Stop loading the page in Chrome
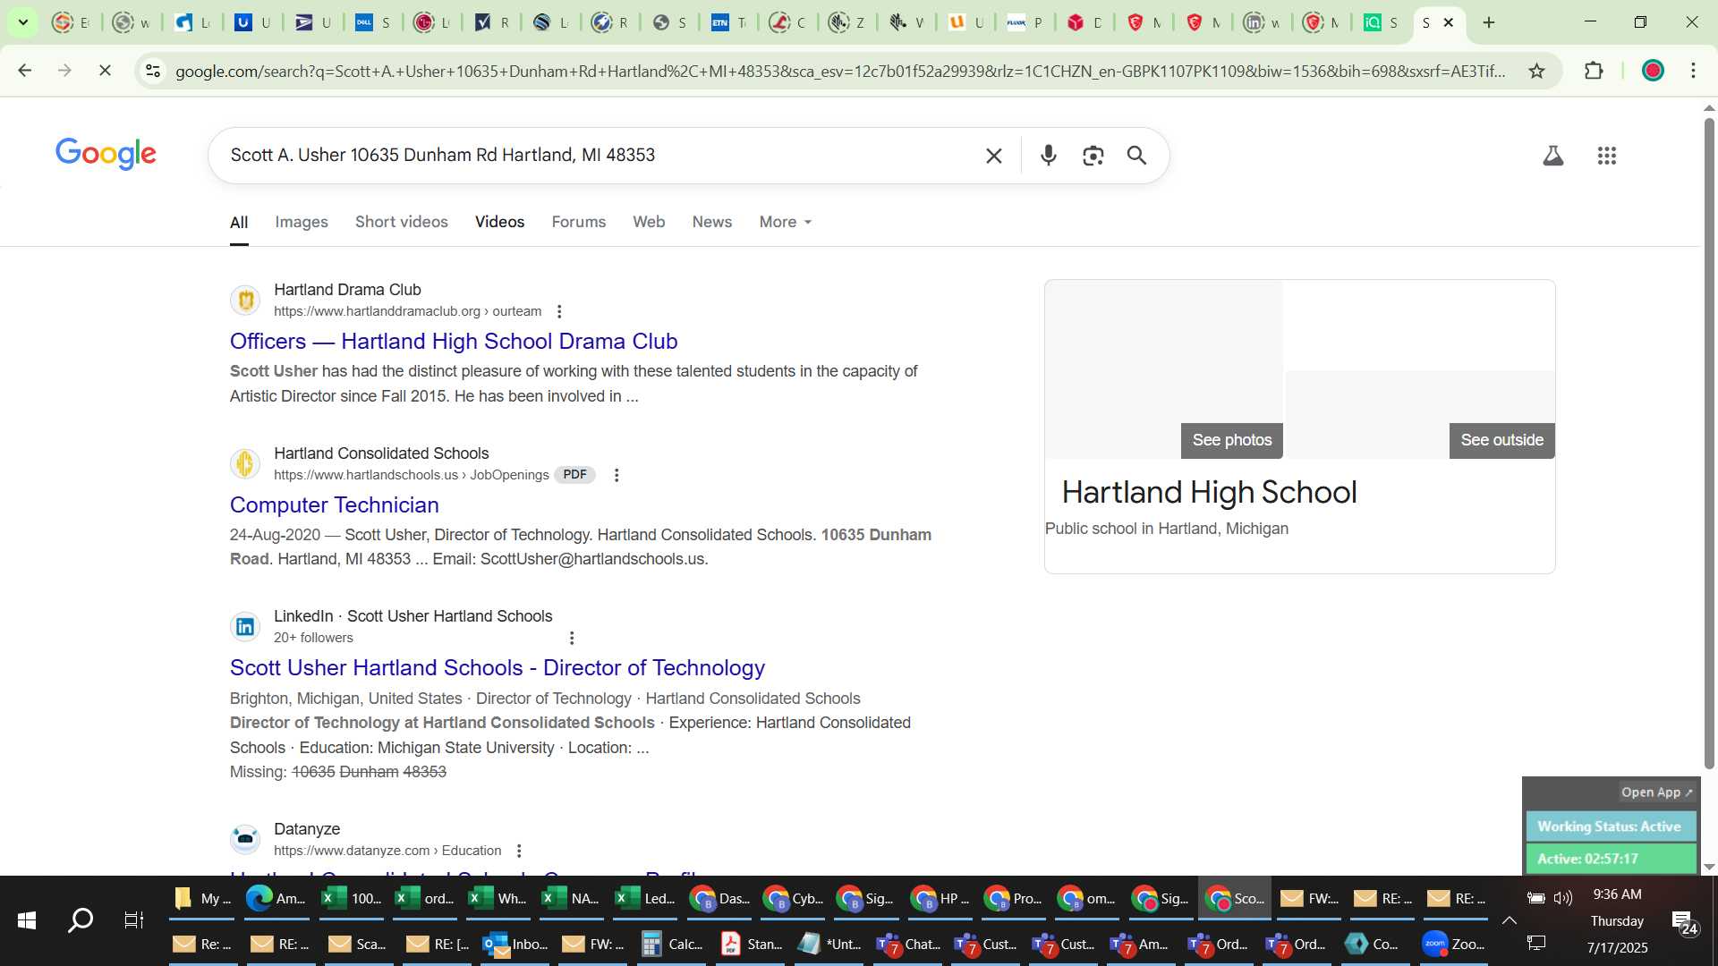Screen dimensions: 1718x966 pos(105,70)
